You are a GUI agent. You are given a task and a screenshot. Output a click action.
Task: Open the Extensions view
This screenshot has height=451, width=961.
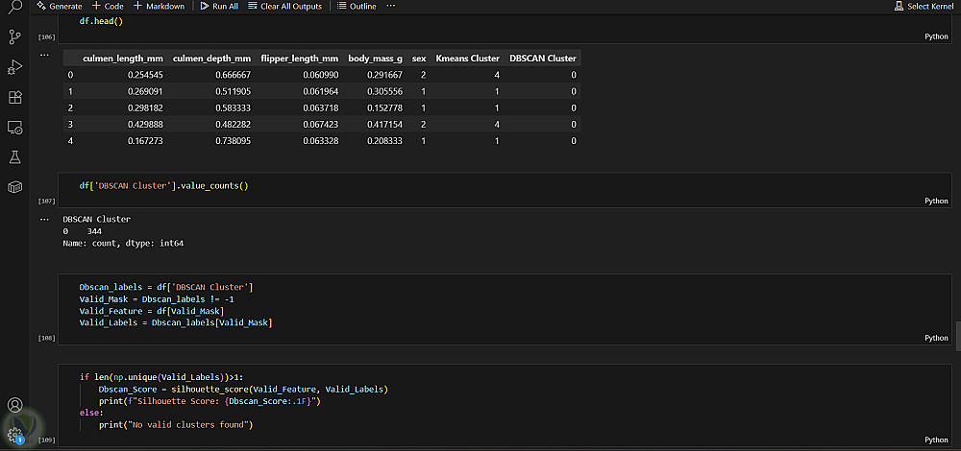point(14,97)
